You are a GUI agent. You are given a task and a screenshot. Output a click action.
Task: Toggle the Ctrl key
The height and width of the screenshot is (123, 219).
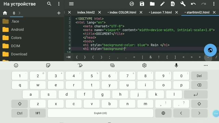coord(20,113)
